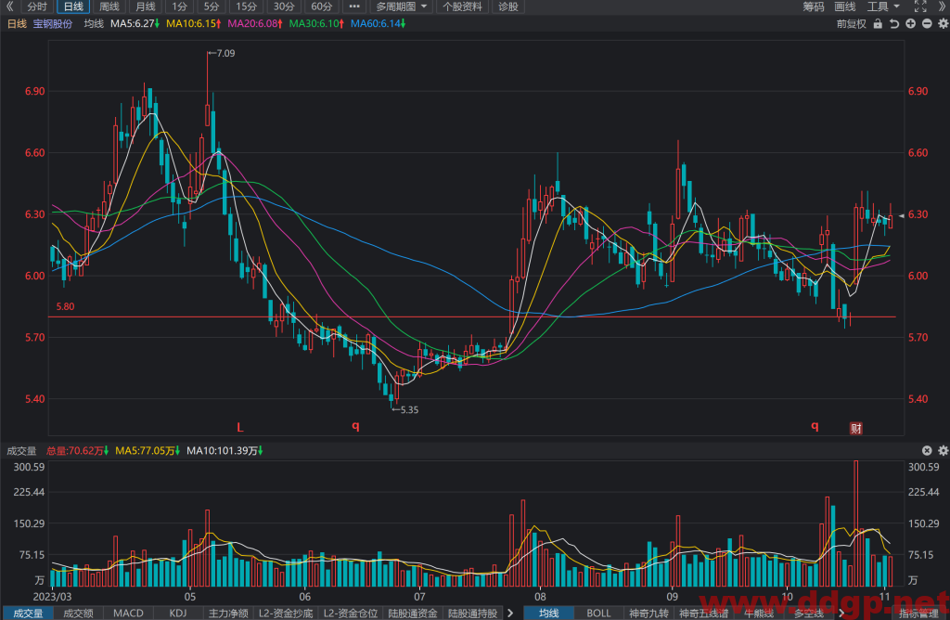950x620 pixels.
Task: Click the 5.35 low price annotation
Action: point(405,409)
